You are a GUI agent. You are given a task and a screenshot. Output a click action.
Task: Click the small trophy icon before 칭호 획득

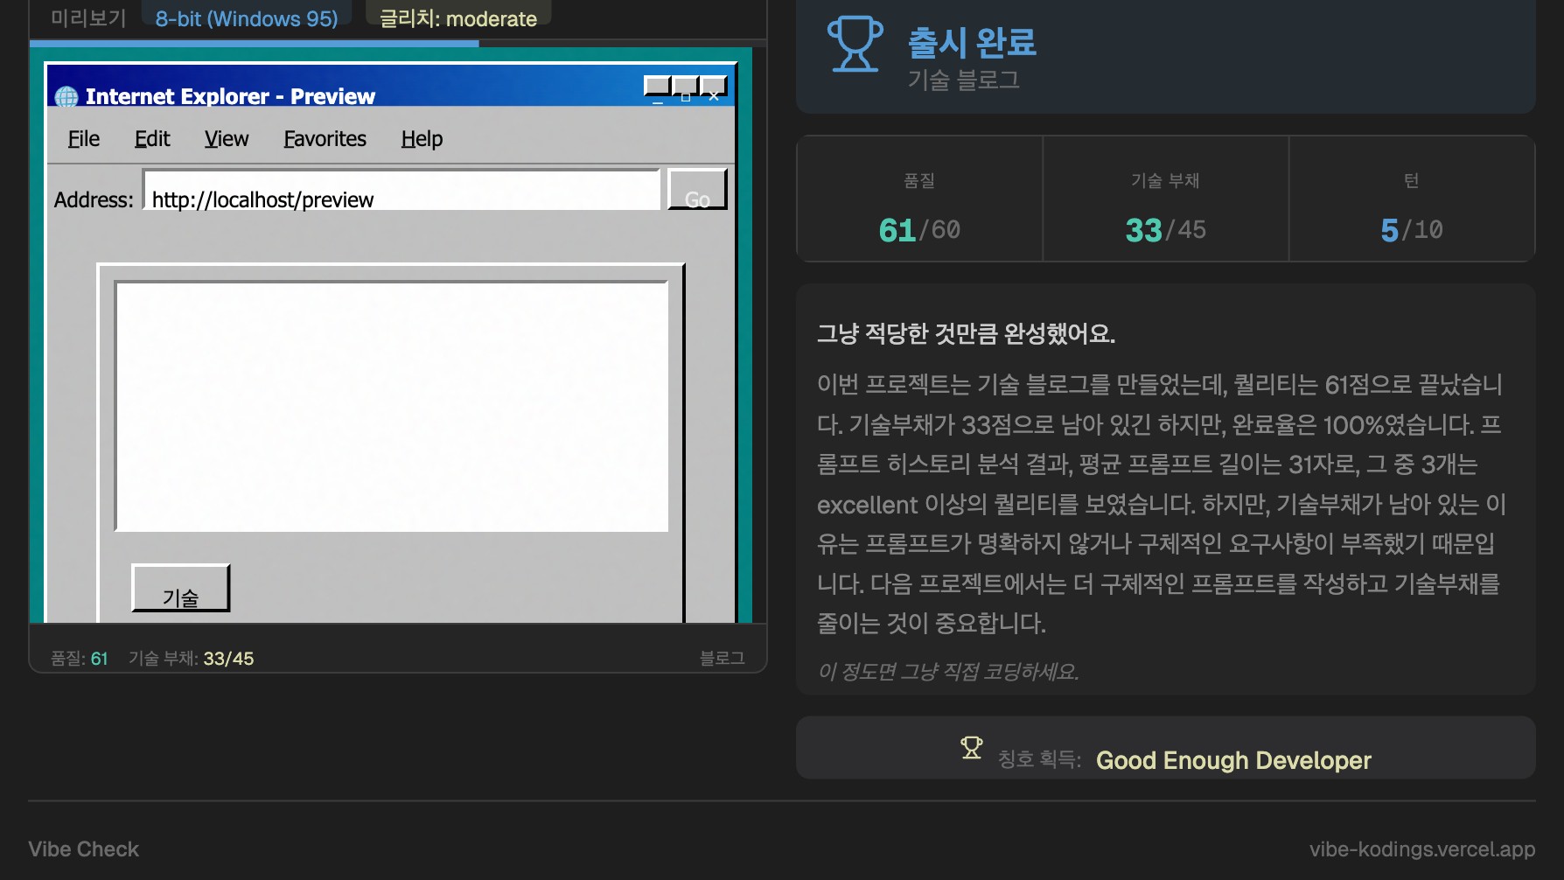971,748
